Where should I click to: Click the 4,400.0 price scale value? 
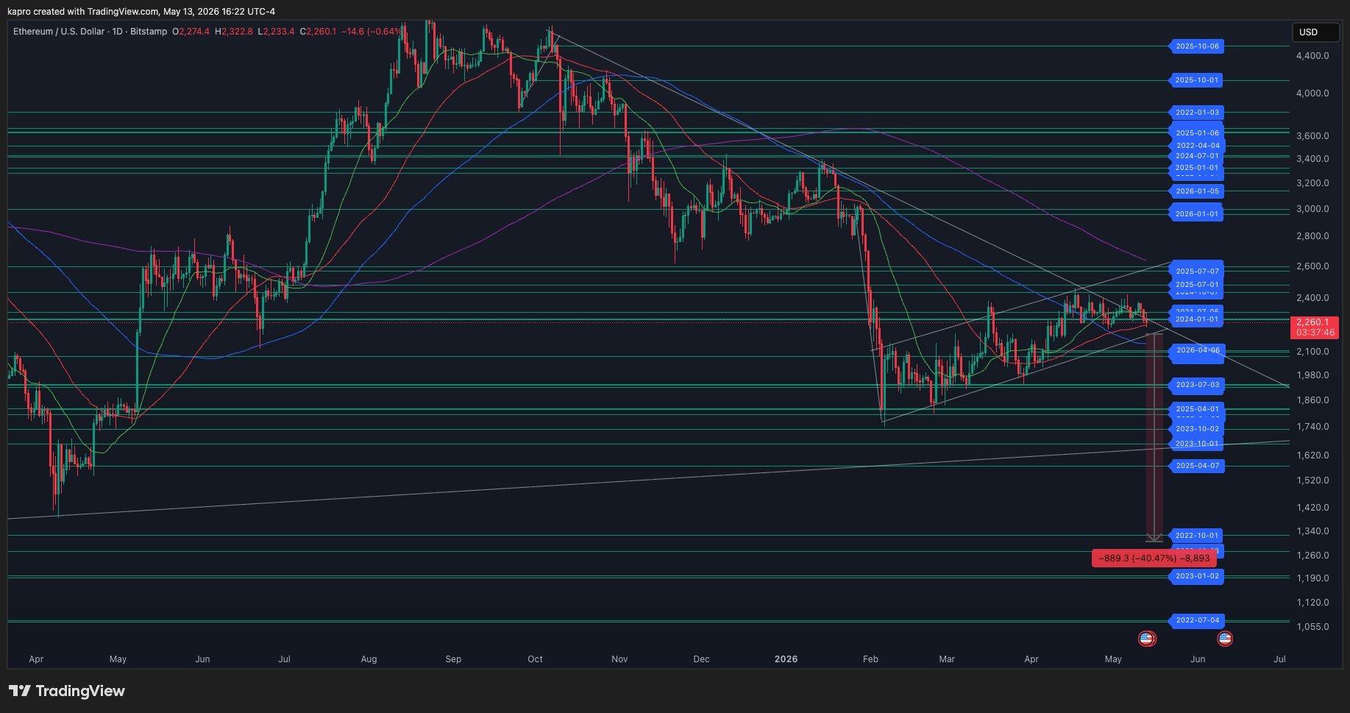click(x=1312, y=56)
